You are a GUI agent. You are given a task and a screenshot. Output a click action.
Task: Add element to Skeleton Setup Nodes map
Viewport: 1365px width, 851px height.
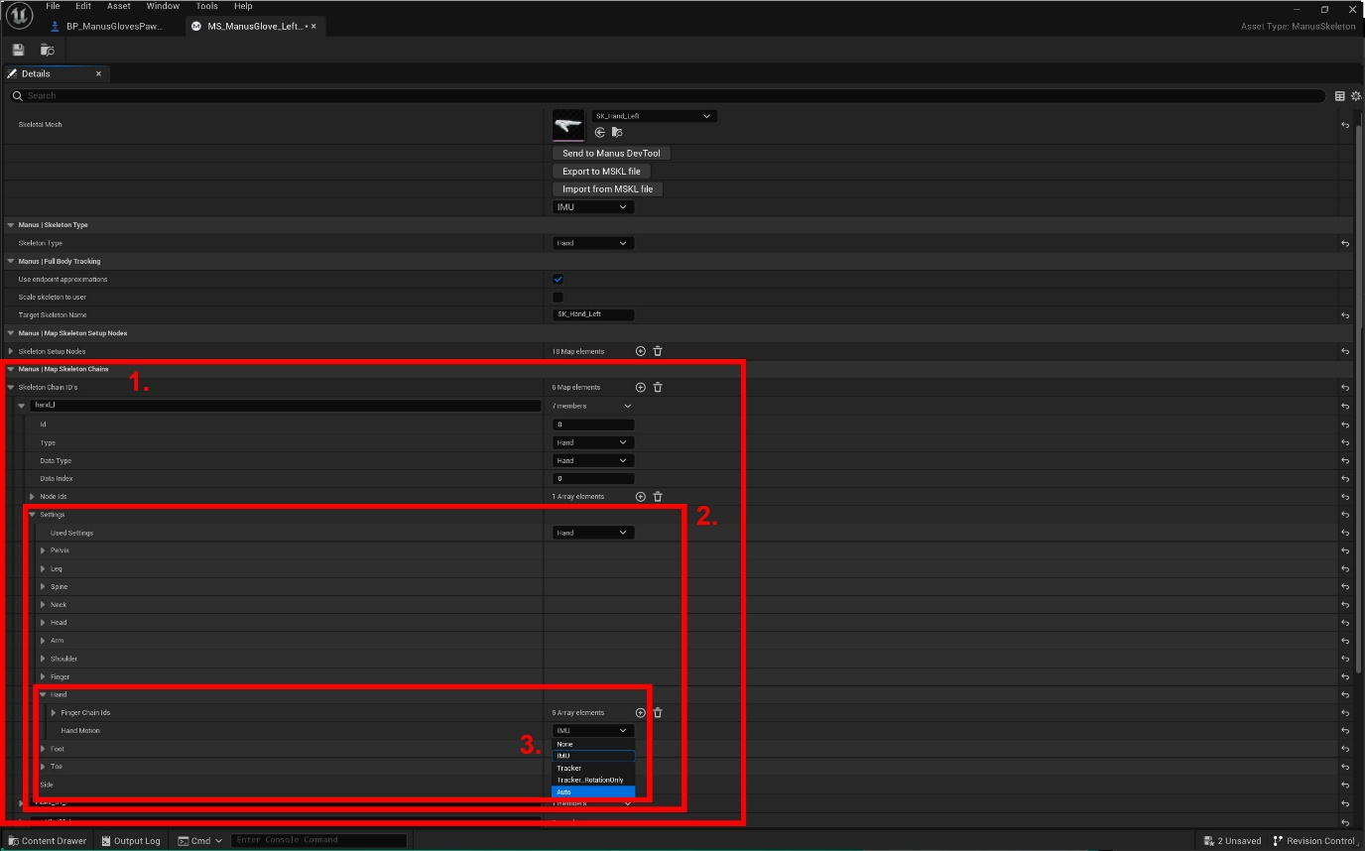pyautogui.click(x=640, y=351)
